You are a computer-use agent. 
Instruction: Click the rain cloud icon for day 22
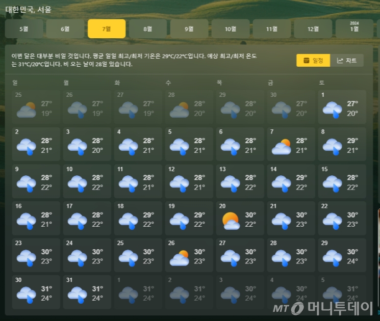(333, 221)
